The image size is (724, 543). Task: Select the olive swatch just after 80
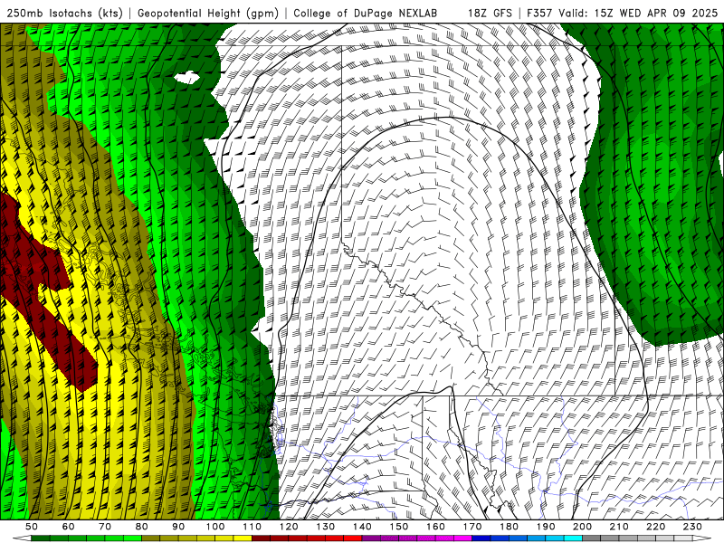coord(151,538)
